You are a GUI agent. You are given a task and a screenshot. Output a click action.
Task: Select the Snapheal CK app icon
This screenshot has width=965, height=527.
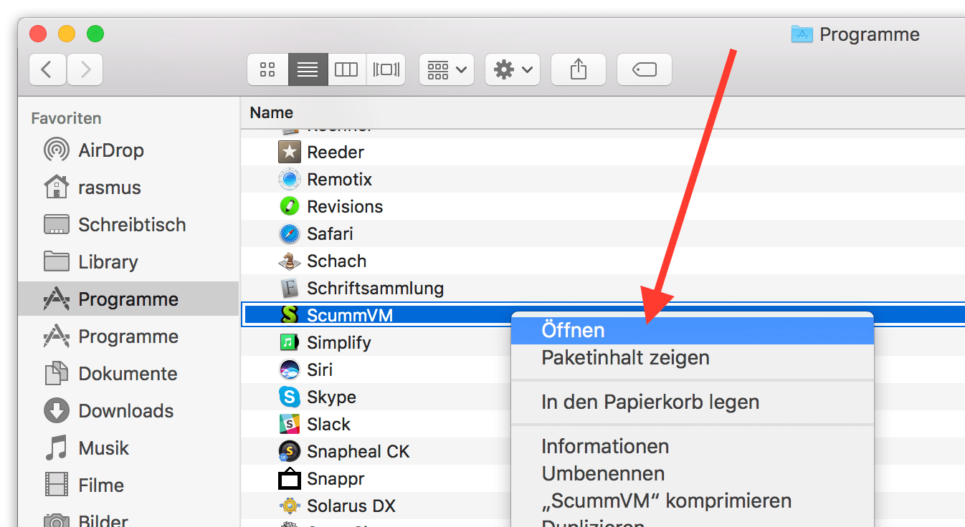289,451
